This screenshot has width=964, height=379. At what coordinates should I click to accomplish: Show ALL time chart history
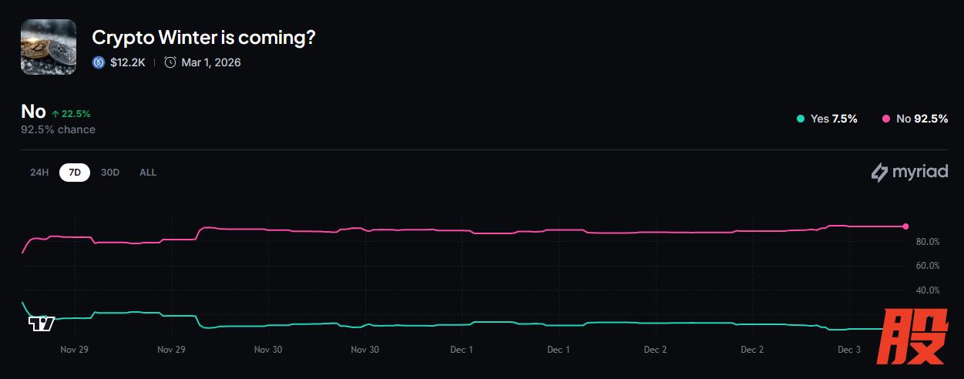click(148, 173)
